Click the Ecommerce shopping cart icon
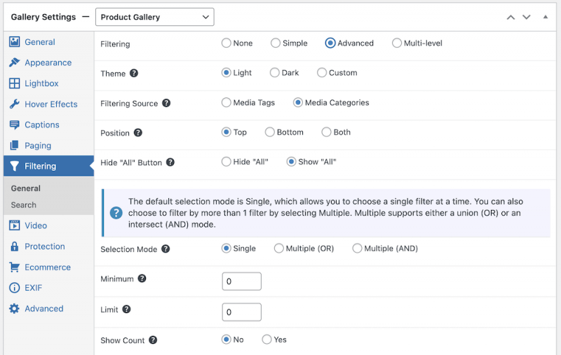The image size is (561, 355). 14,267
